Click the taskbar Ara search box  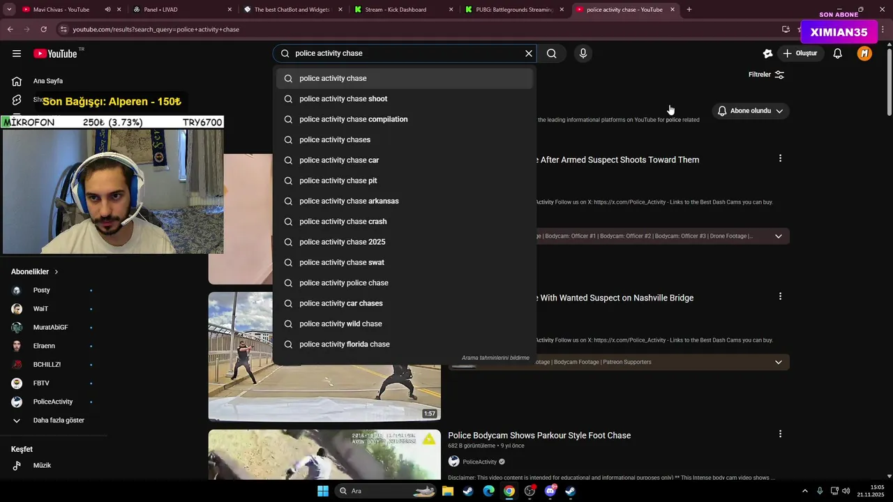pos(386,491)
